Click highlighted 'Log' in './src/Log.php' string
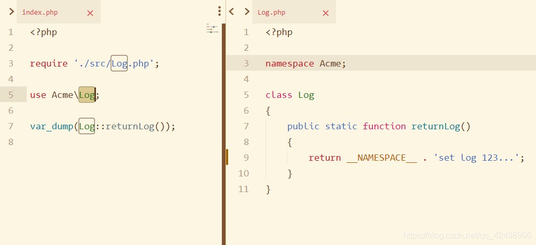536x245 pixels. [119, 63]
